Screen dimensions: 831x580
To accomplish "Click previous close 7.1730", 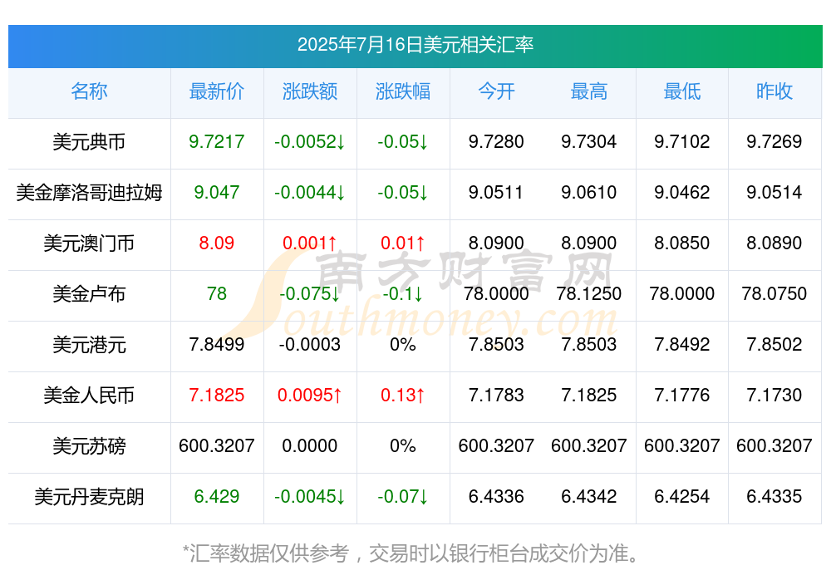I will coord(774,395).
